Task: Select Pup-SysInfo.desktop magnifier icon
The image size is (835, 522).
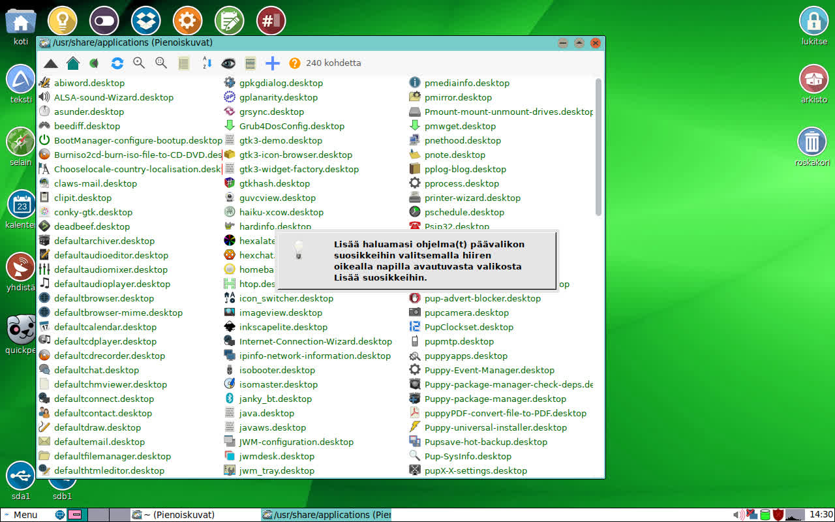Action: (x=415, y=456)
